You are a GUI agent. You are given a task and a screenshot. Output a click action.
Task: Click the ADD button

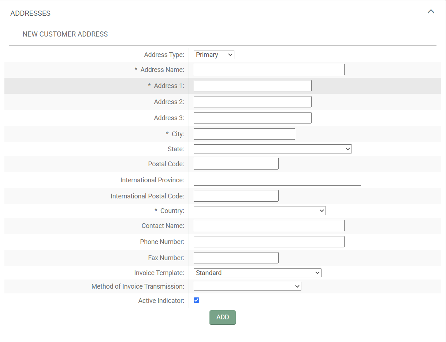[222, 317]
